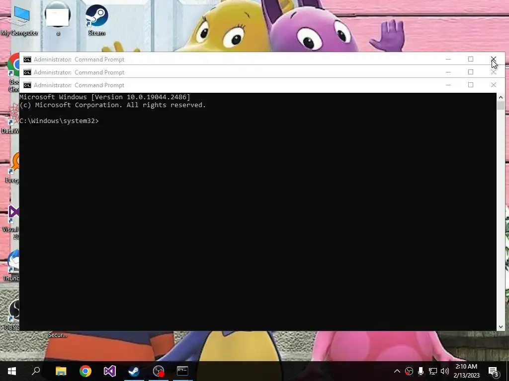509x381 pixels.
Task: Open taskbar Search
Action: 36,371
